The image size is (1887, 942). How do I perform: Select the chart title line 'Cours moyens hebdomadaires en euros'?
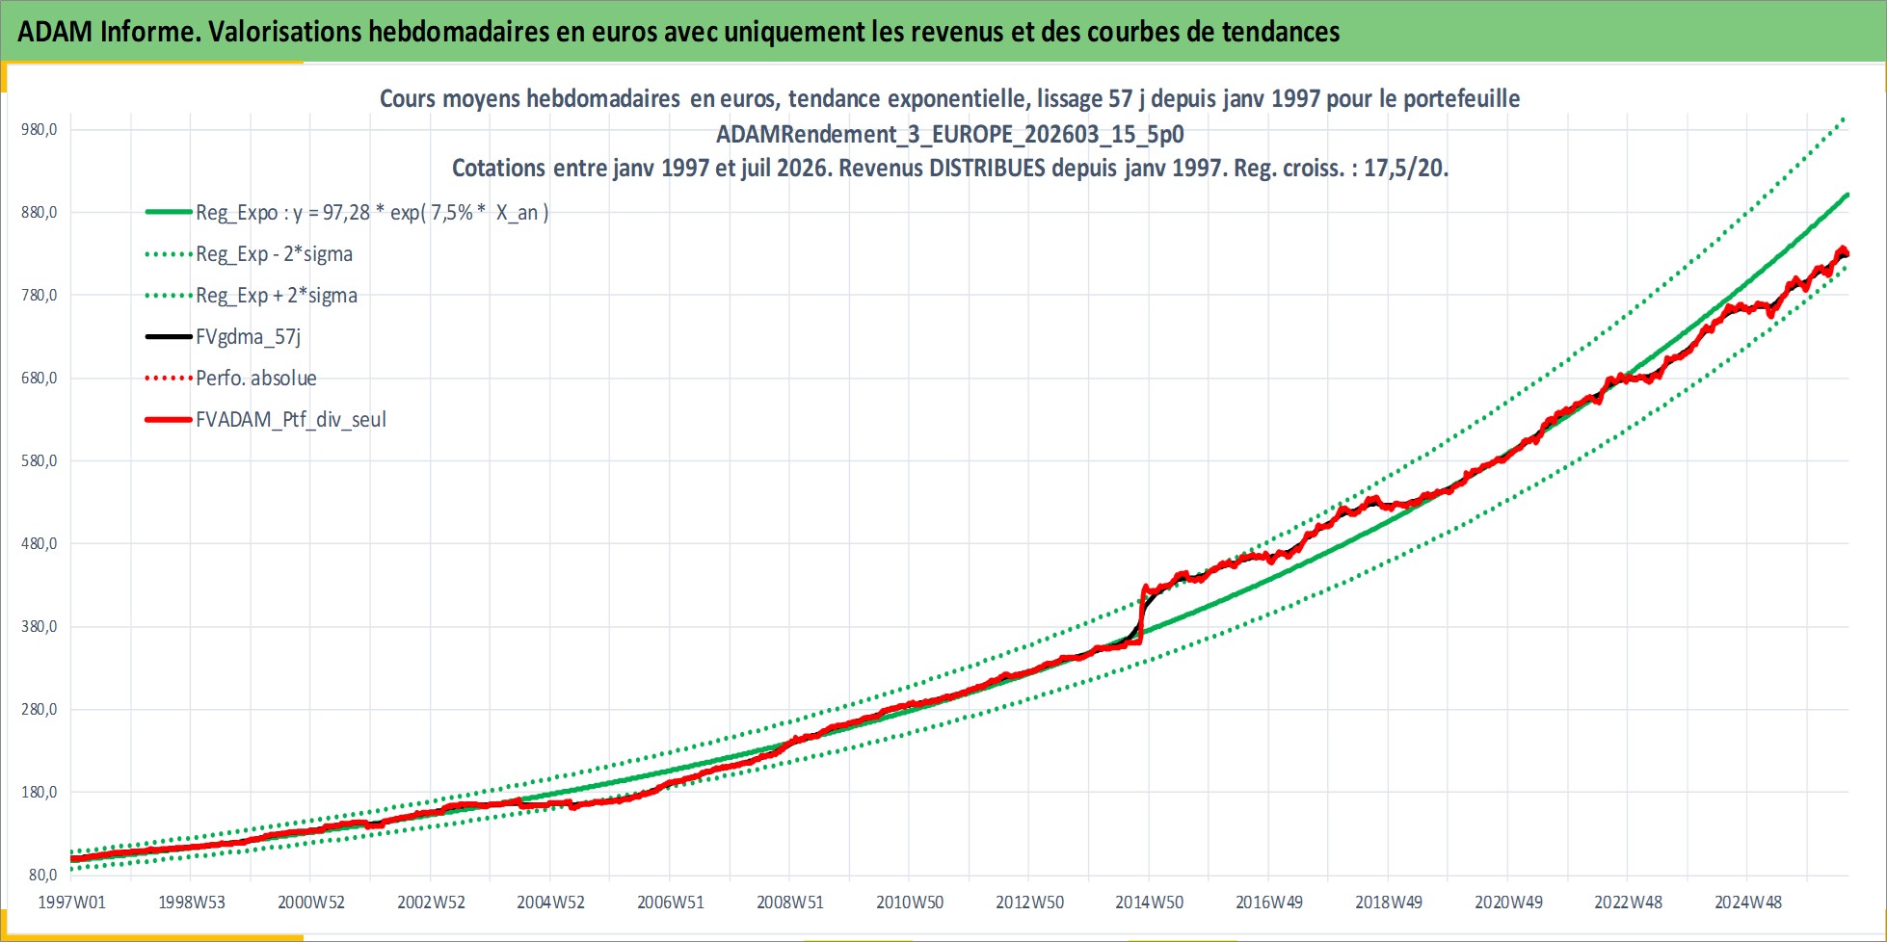click(x=949, y=98)
